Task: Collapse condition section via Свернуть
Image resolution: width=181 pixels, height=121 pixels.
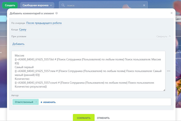Action: [x=164, y=36]
